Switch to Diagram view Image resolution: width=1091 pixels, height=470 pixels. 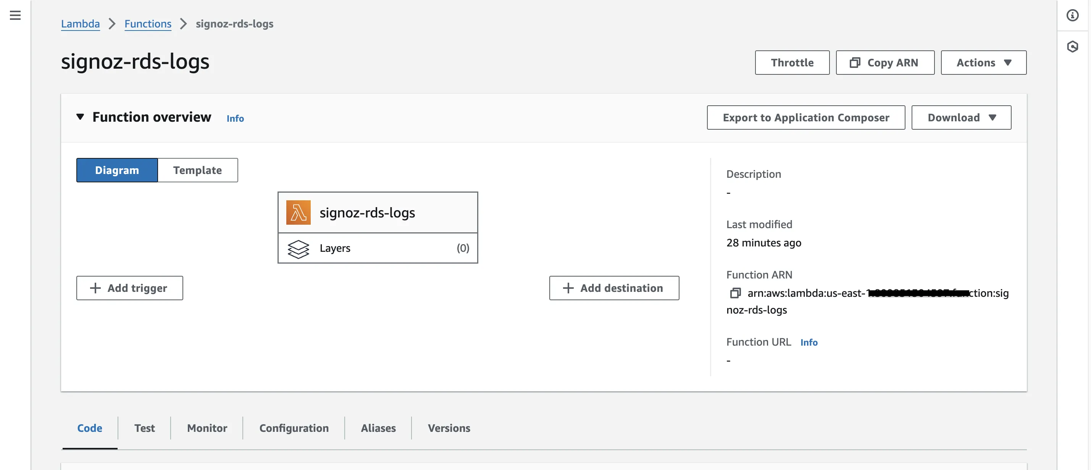(x=117, y=170)
